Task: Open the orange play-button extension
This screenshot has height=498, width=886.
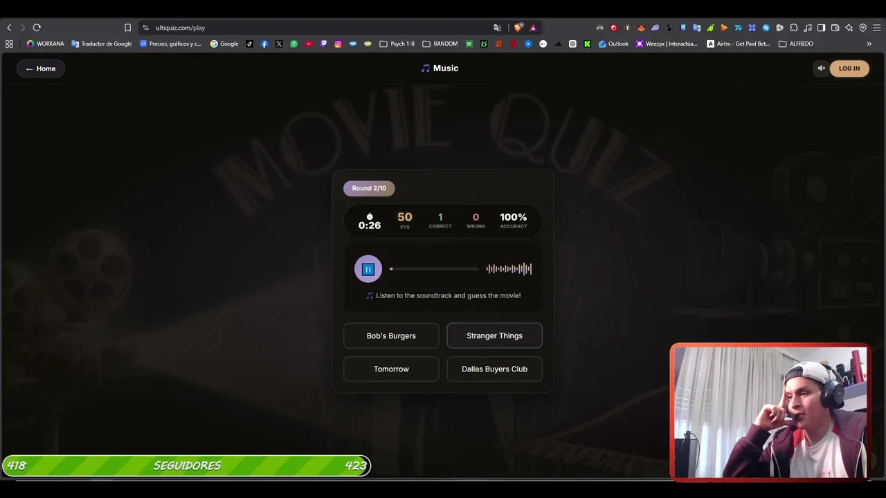Action: click(724, 28)
